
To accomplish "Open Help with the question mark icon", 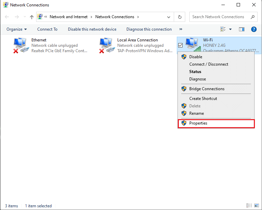I will 254,29.
